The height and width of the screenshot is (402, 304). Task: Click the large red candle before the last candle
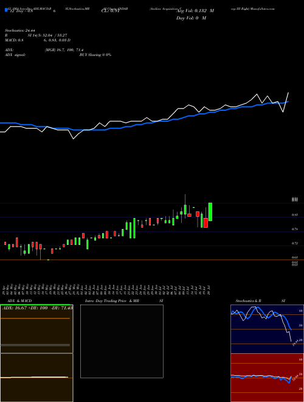click(x=206, y=223)
